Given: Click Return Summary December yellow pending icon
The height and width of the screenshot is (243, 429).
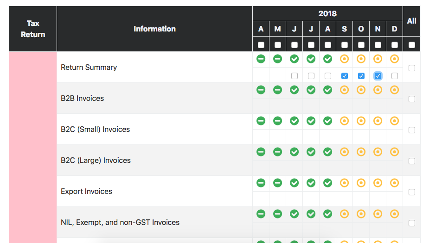Looking at the screenshot, I should 394,59.
